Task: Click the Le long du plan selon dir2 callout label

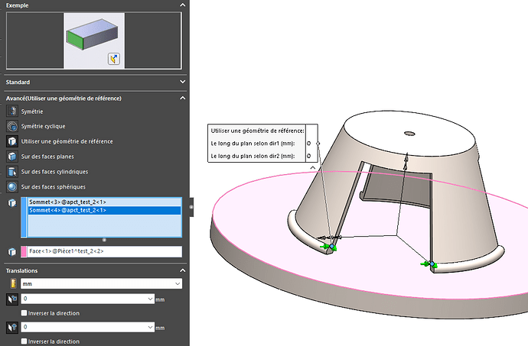Action: (x=253, y=156)
